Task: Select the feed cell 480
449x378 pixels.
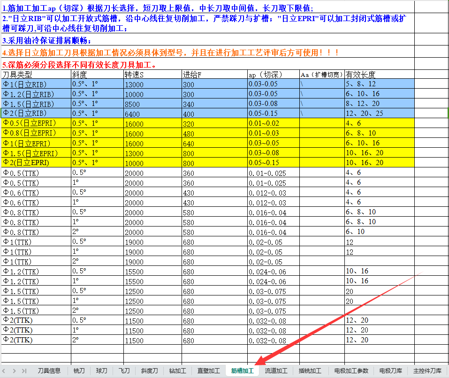Action: (x=214, y=133)
